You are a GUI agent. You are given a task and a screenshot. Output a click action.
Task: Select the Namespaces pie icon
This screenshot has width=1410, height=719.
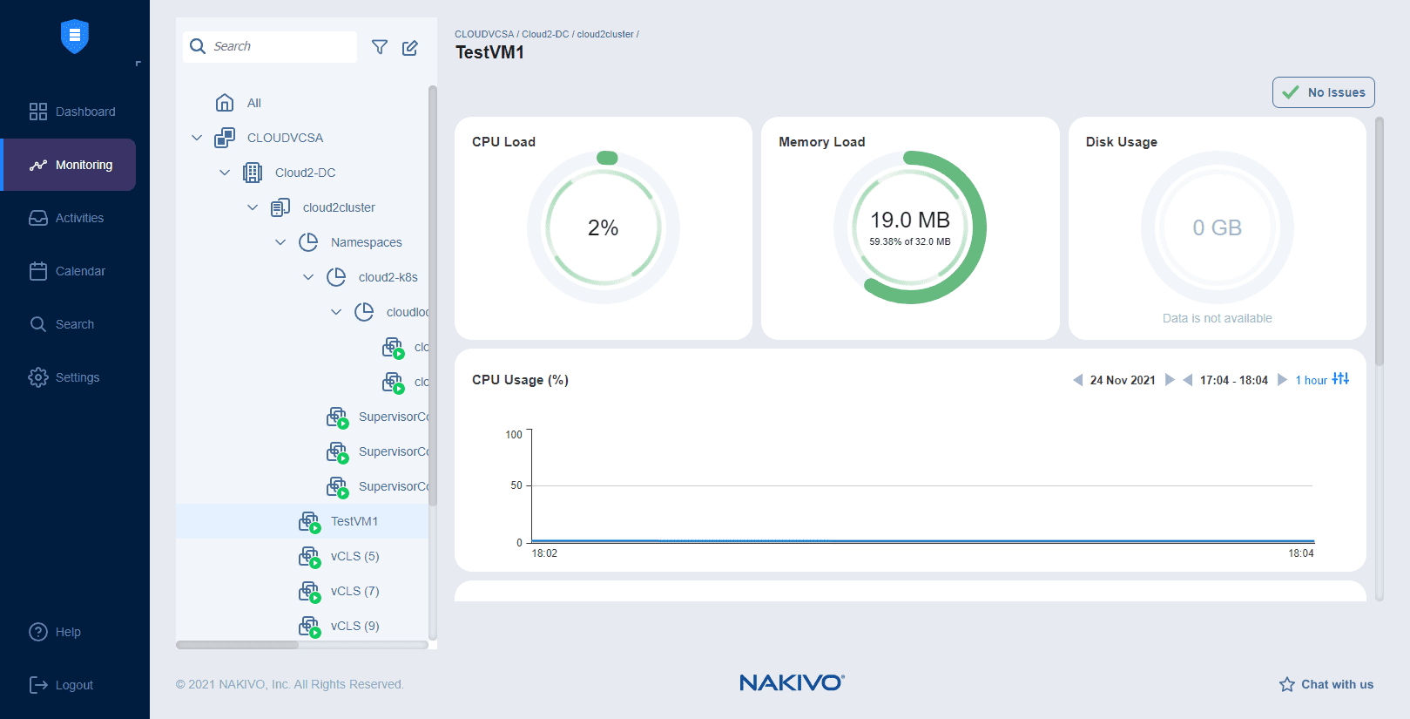point(308,242)
